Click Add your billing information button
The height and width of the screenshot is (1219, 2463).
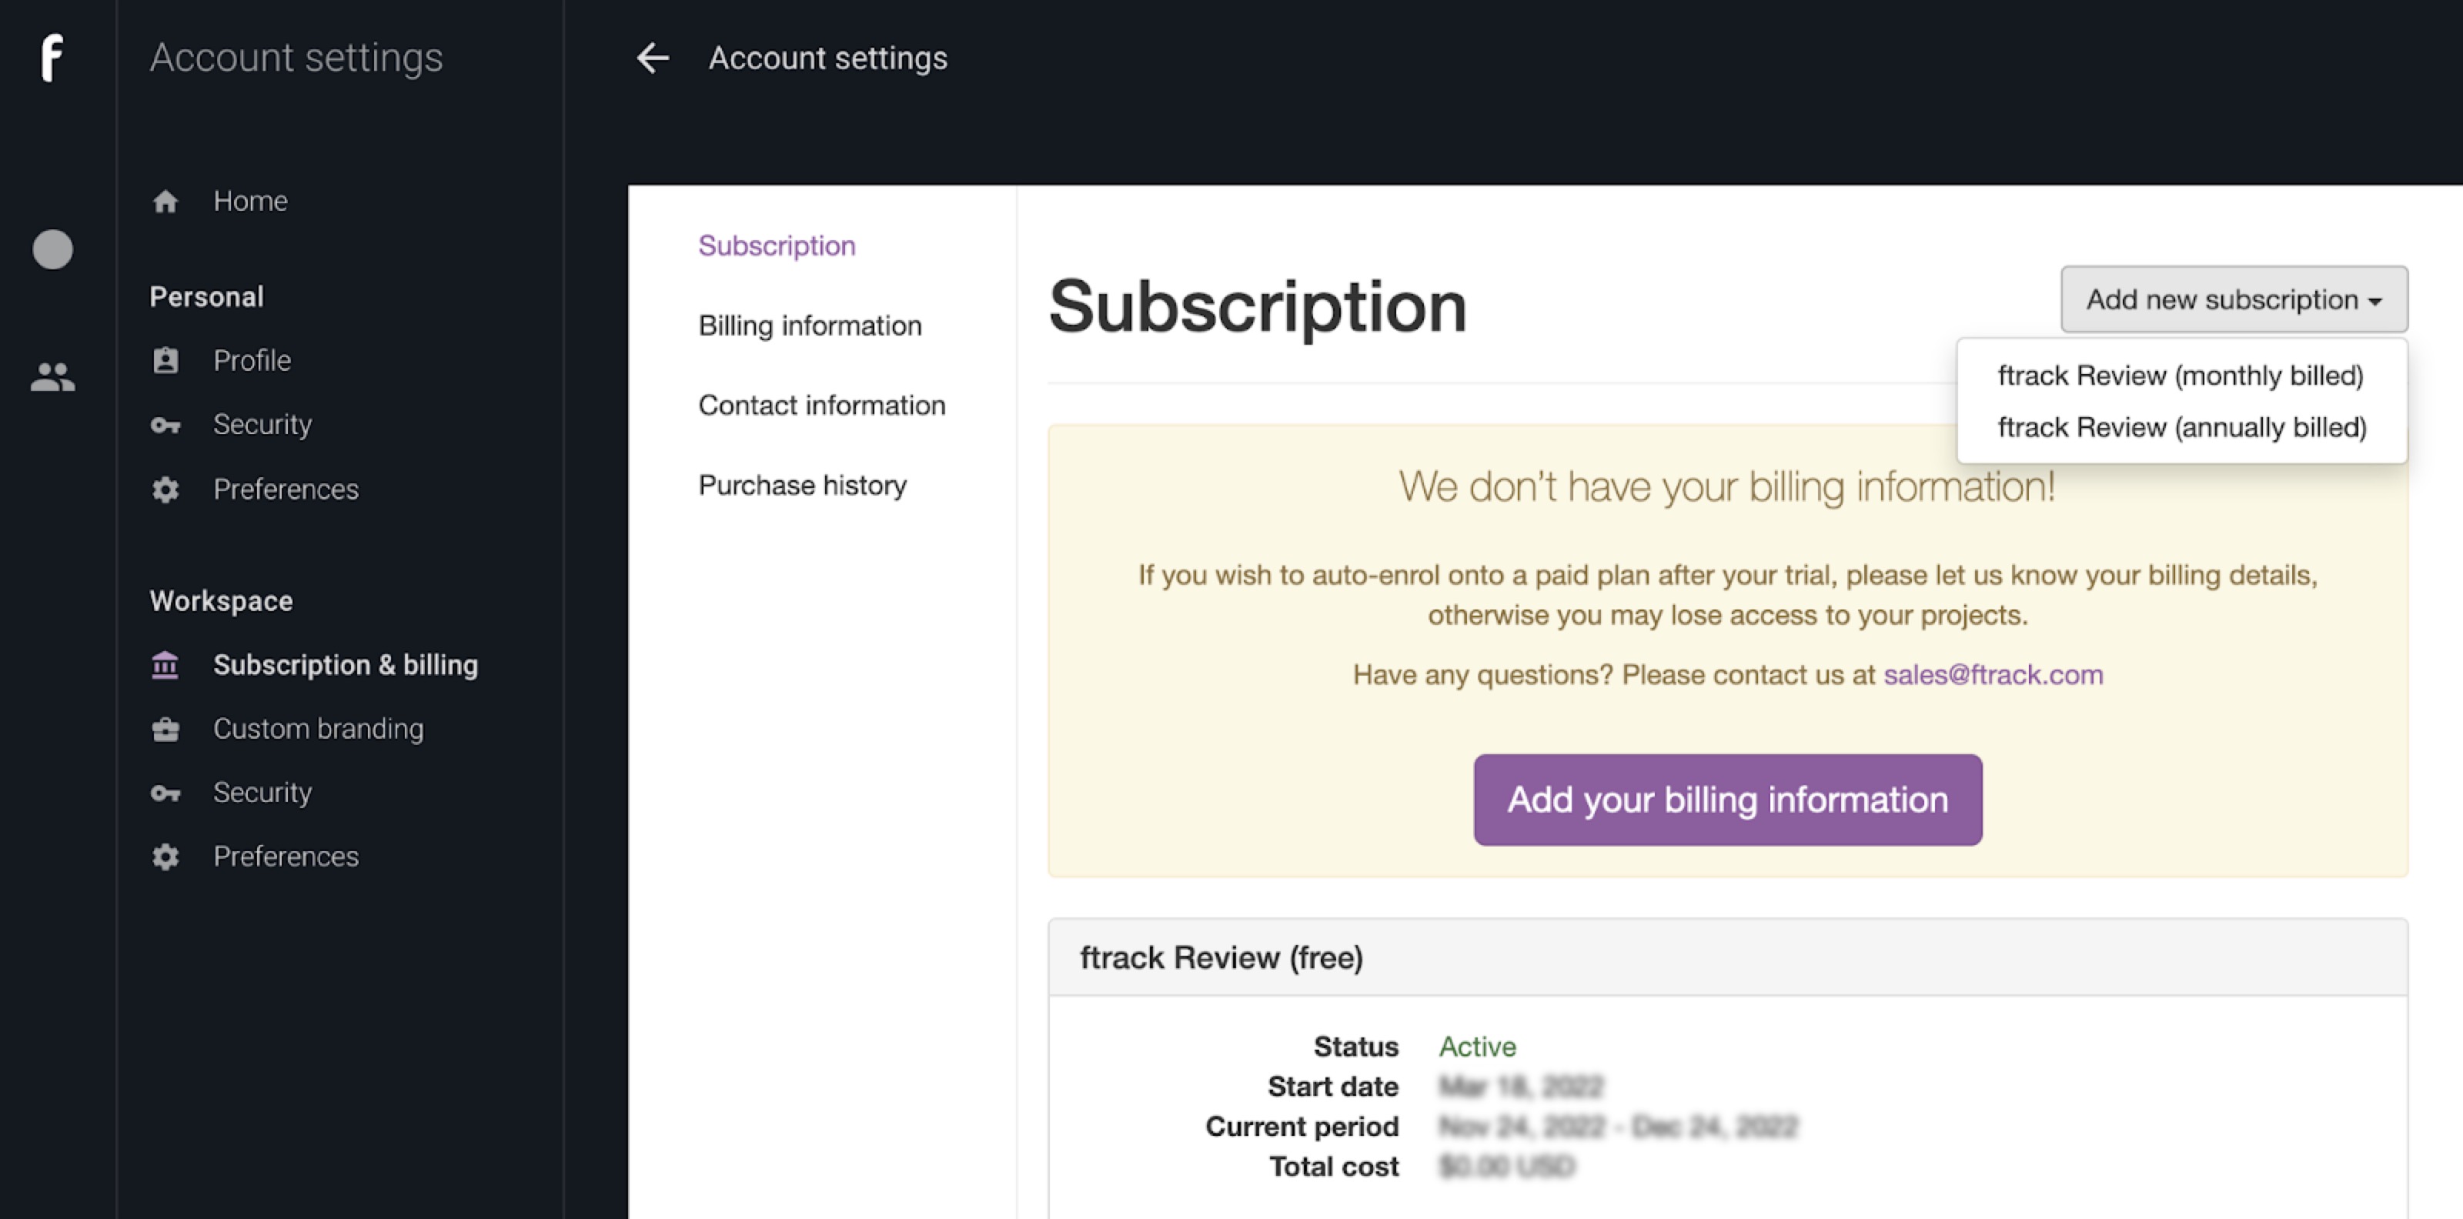[x=1726, y=800]
